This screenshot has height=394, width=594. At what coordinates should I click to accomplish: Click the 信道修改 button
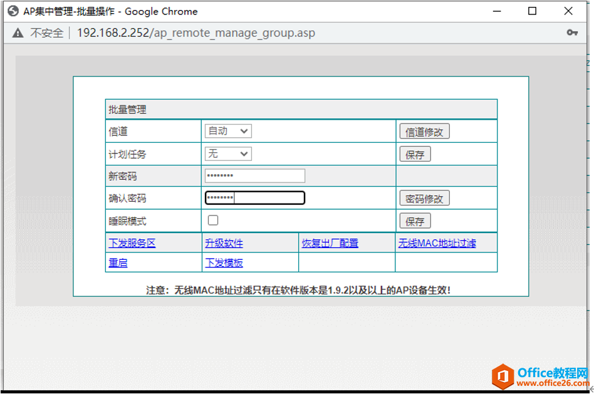[424, 132]
